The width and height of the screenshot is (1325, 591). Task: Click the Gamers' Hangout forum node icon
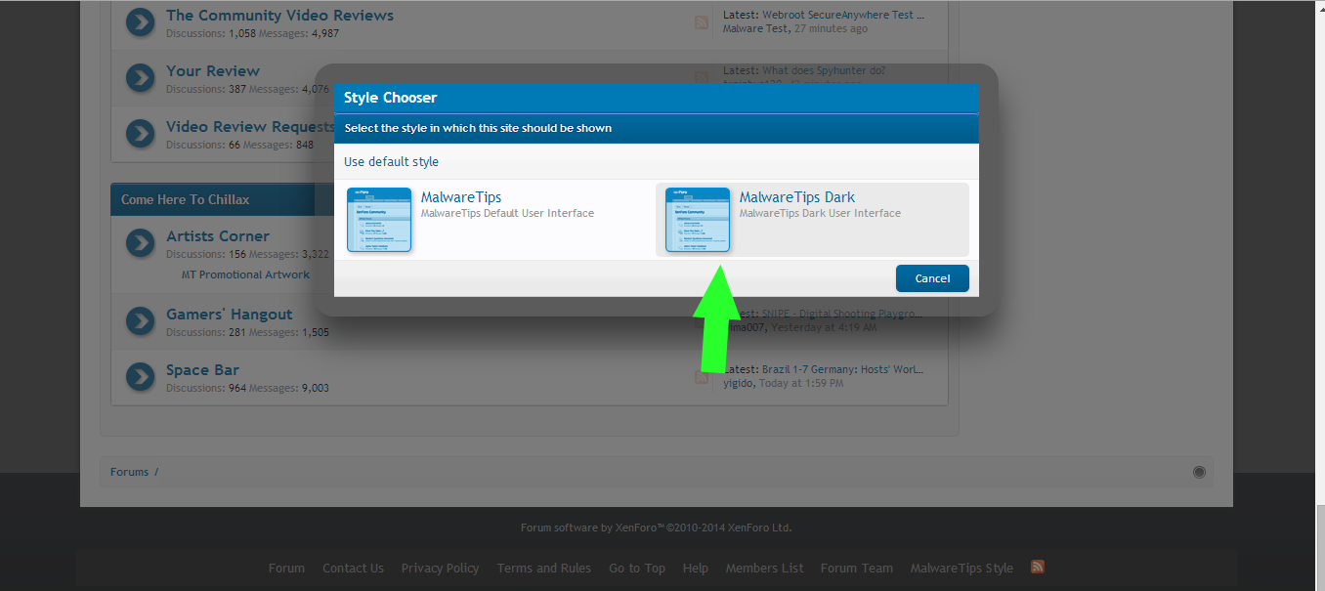(141, 320)
